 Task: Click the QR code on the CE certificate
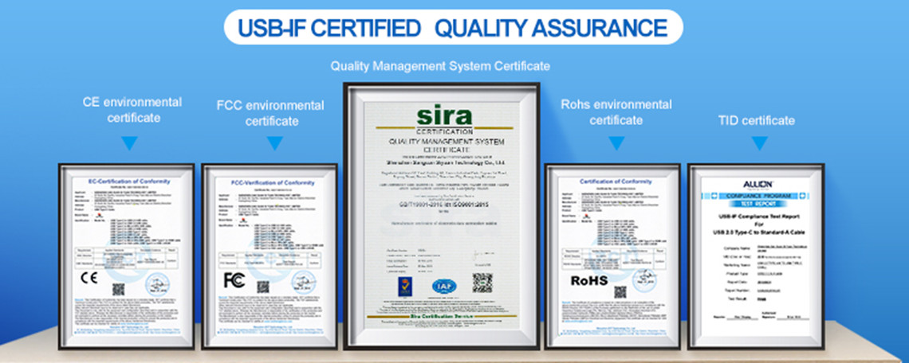(x=118, y=289)
